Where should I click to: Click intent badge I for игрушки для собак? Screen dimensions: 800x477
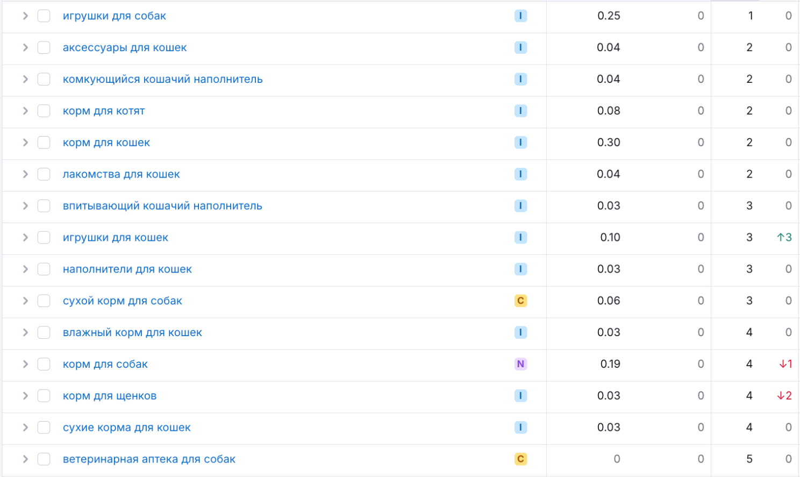tap(520, 16)
